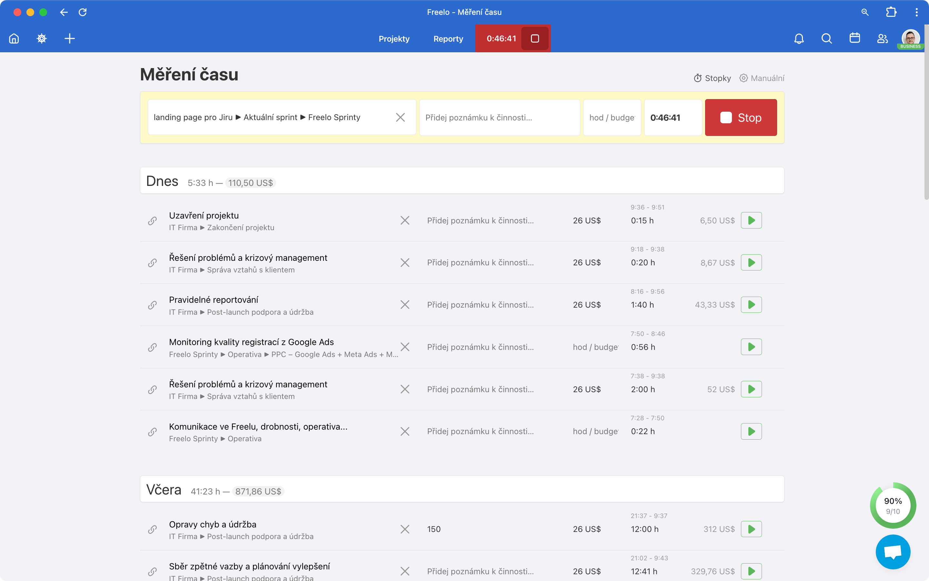Open the users team icon
This screenshot has width=929, height=581.
pyautogui.click(x=883, y=38)
